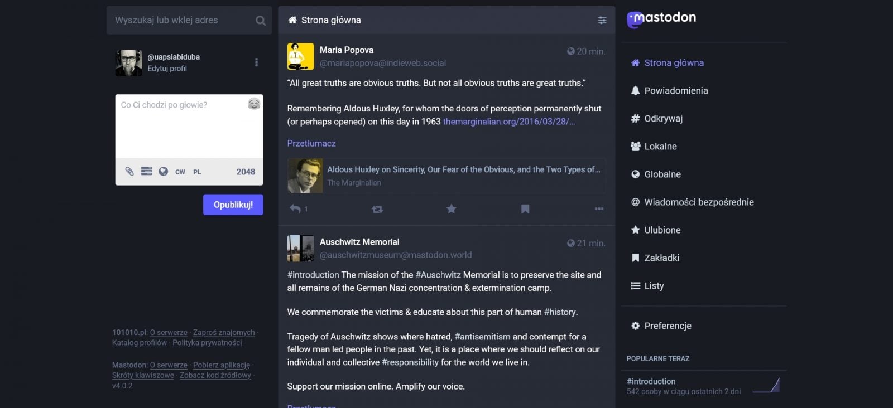
Task: Open the emoji picker in compose box
Action: [254, 104]
